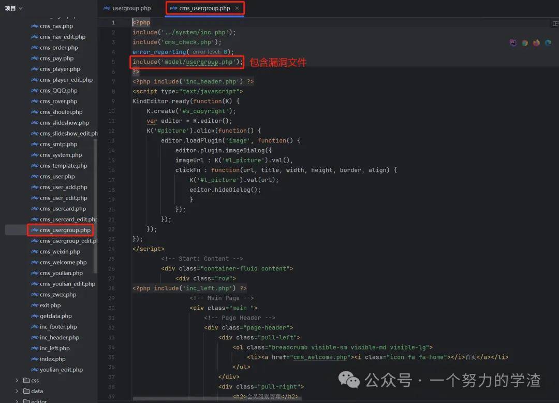Open cms_template.php in the project tree
559x403 pixels.
point(59,165)
